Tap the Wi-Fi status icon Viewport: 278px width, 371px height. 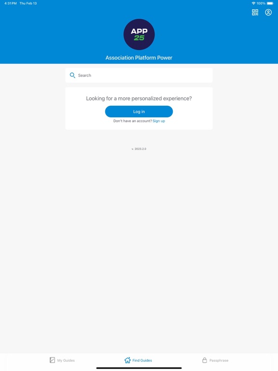click(x=253, y=3)
